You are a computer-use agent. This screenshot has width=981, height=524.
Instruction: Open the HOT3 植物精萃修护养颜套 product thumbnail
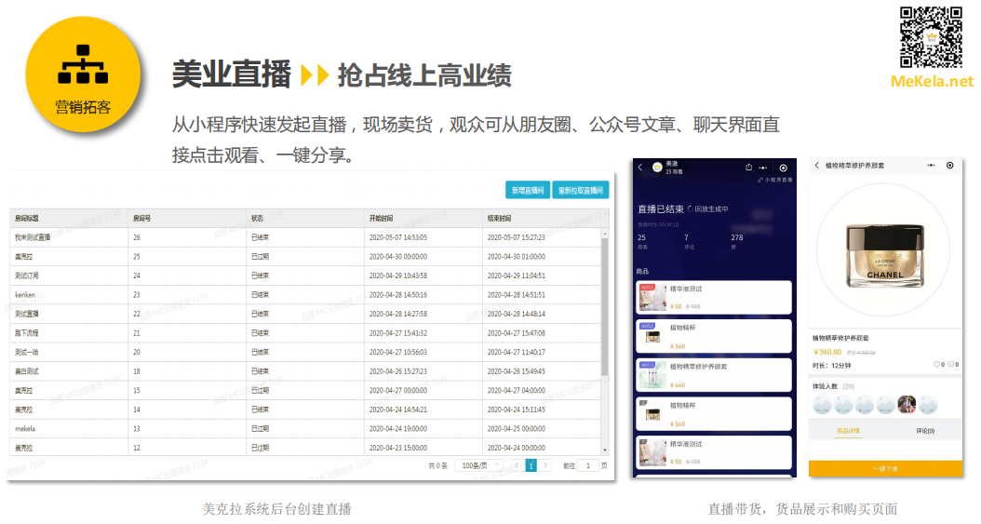tap(652, 374)
